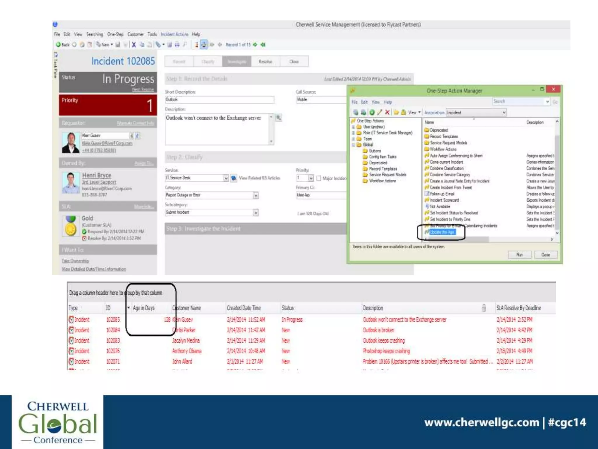Viewport: 598px width, 449px height.
Task: Collapse the Global folder in tree
Action: [x=354, y=145]
